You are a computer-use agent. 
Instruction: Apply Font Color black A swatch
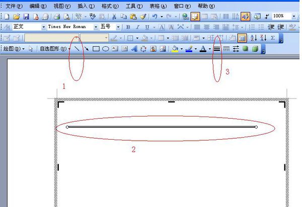(x=203, y=49)
